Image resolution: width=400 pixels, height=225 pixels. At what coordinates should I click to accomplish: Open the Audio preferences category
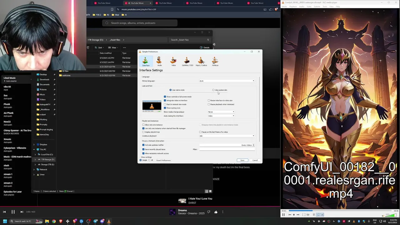(159, 61)
